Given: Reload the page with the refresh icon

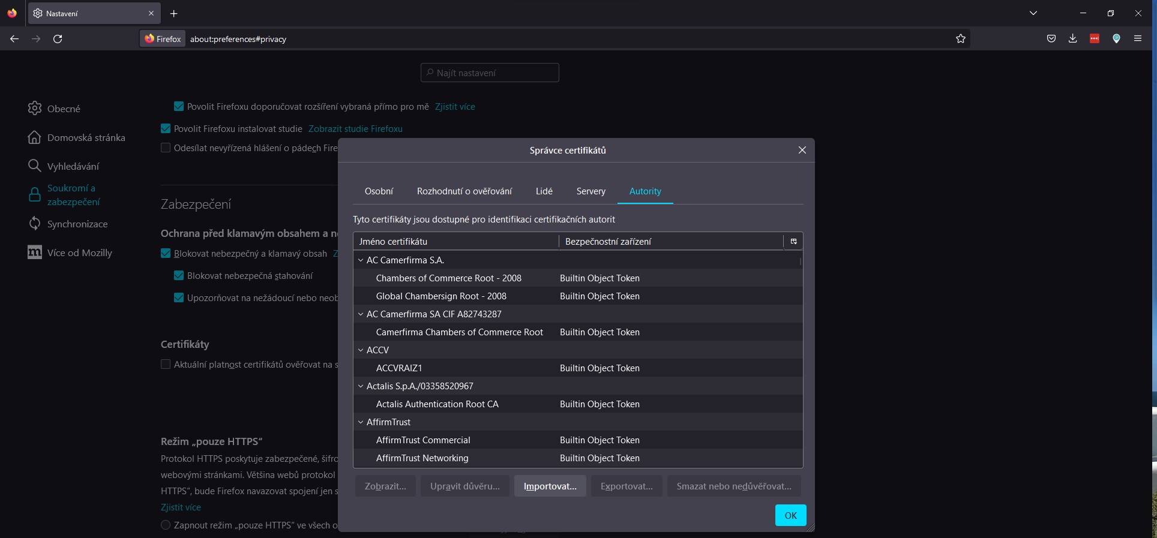Looking at the screenshot, I should (x=58, y=38).
